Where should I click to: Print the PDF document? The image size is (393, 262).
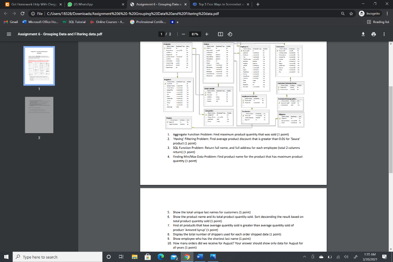click(374, 34)
